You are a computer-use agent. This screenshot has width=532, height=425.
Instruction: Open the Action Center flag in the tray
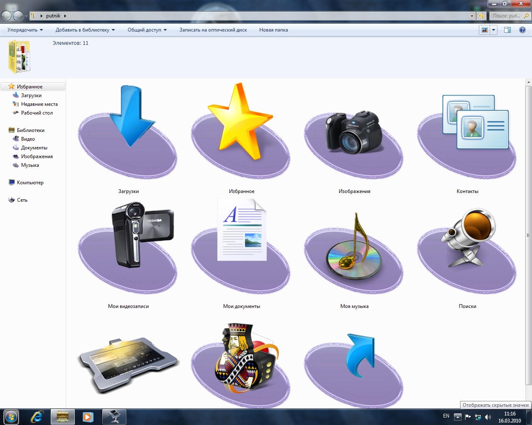pos(468,417)
